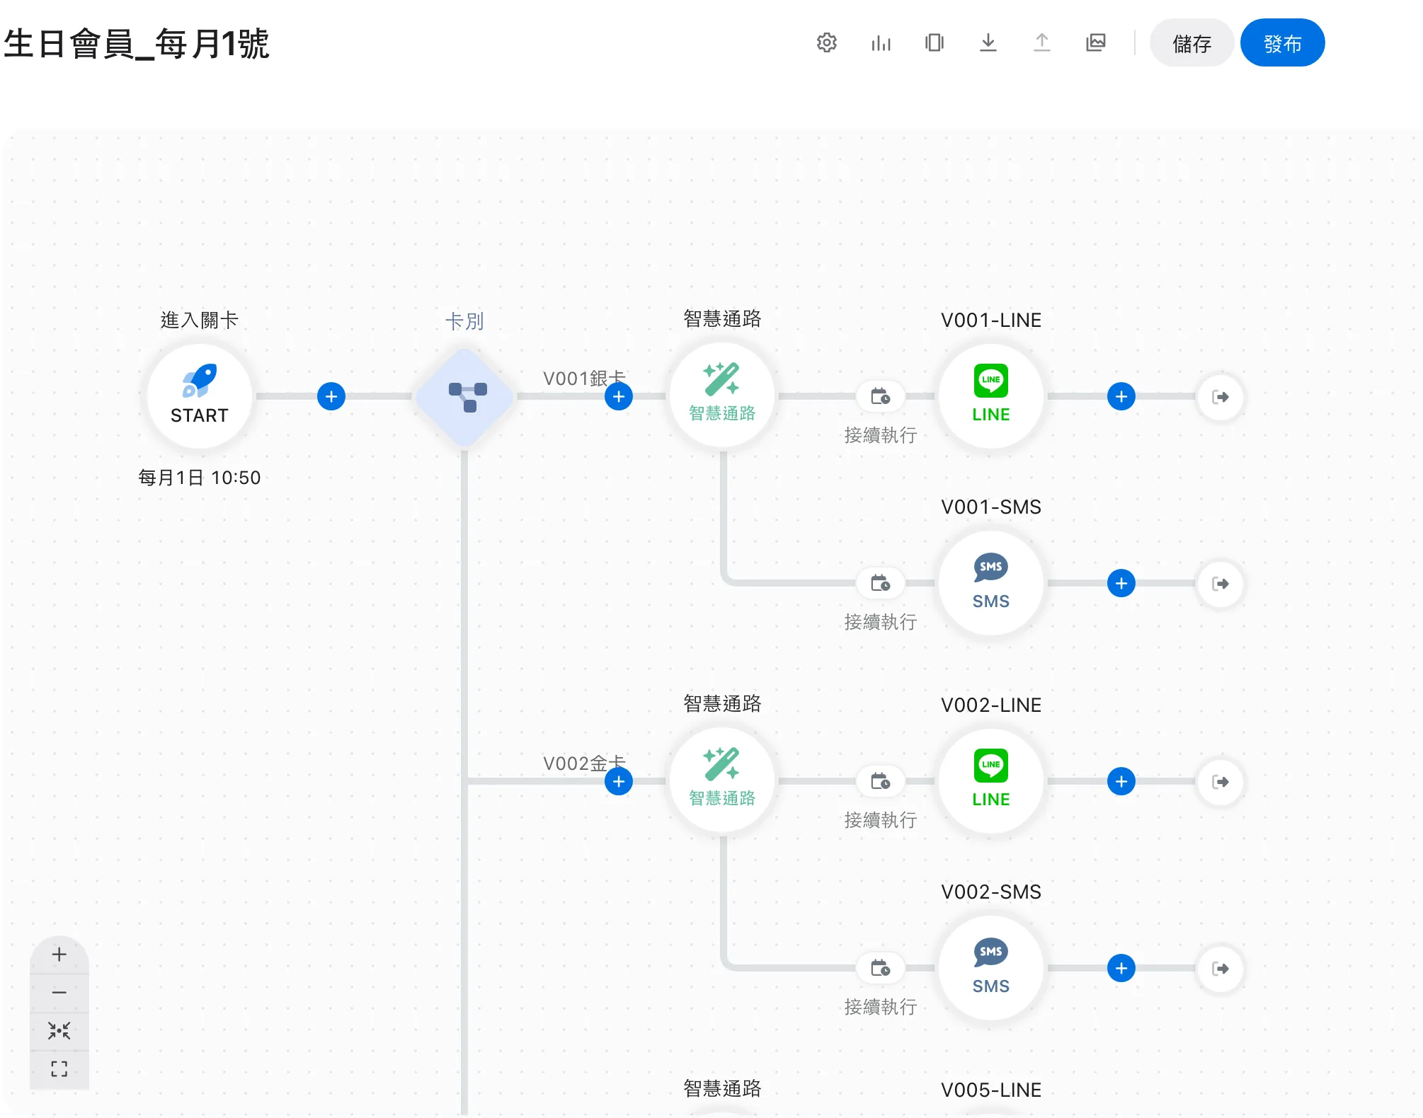Select the 智慧通路 node on V001 branch

[722, 396]
